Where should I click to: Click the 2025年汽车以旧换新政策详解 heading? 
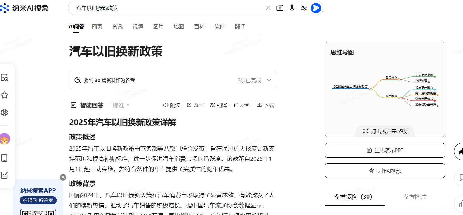click(123, 122)
